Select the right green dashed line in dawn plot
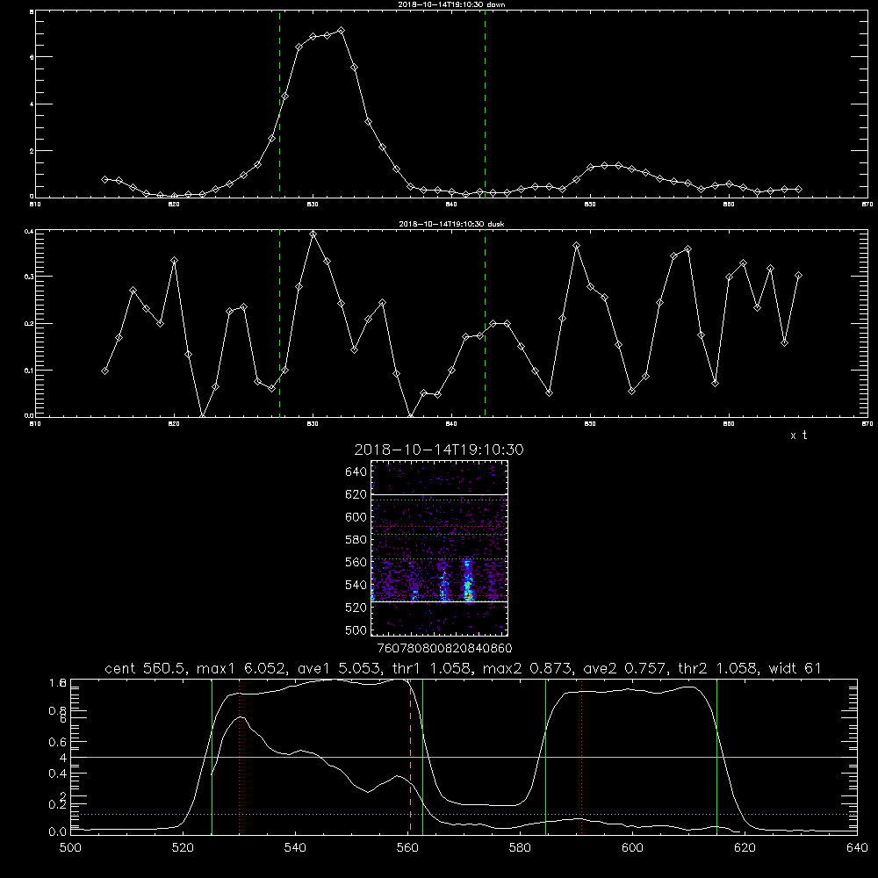The image size is (878, 878). click(485, 104)
